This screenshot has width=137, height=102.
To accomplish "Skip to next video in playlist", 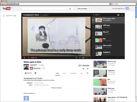I will coord(99,15).
